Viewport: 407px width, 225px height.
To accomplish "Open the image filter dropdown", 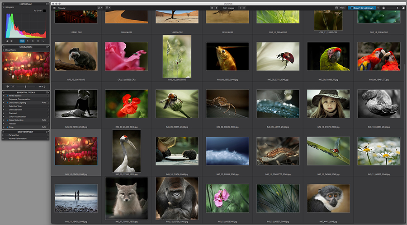I will tap(108, 8).
